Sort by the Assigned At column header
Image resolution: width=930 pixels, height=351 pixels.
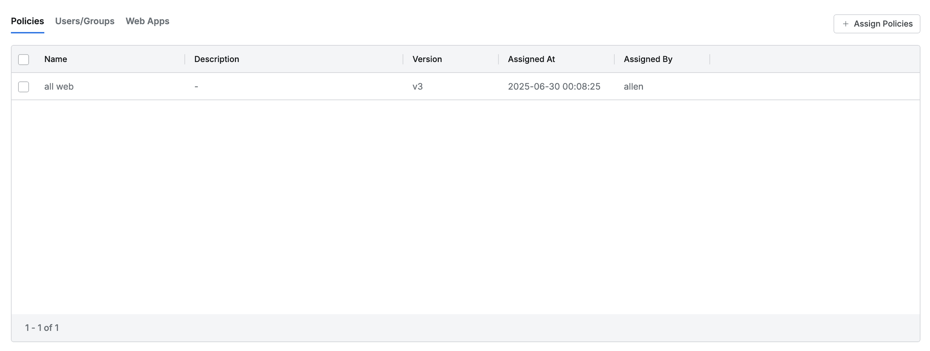point(531,59)
